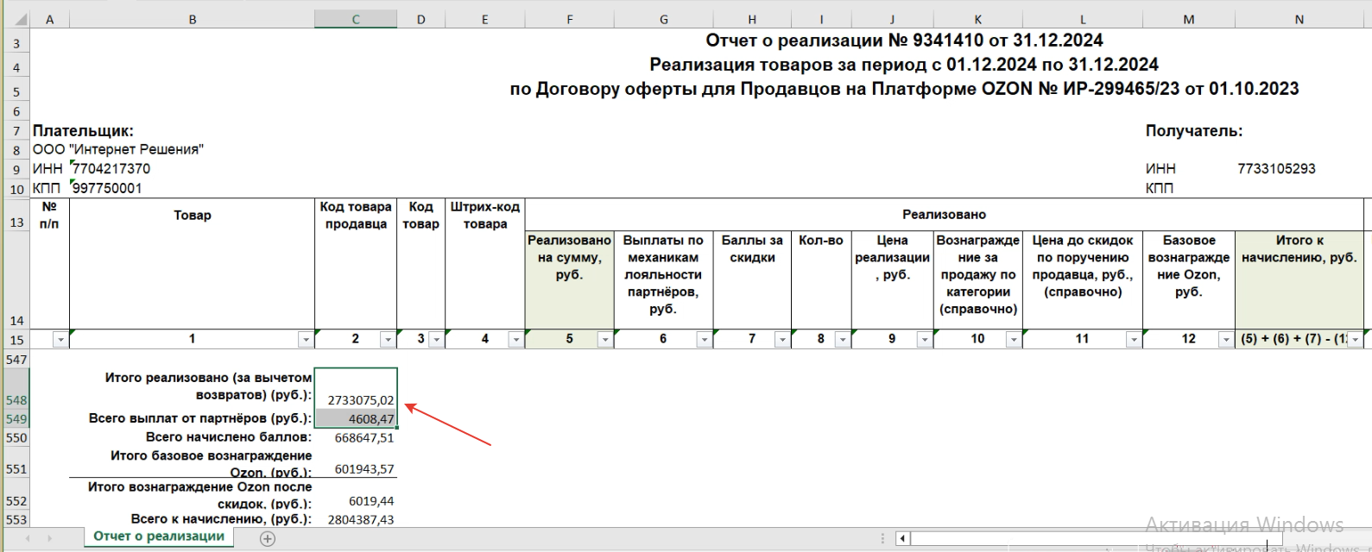This screenshot has width=1372, height=552.
Task: Switch to 'Отчет о реализации' sheet tab
Action: (x=159, y=536)
